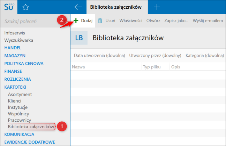Click the Biblioteka załączników page heading
The image size is (226, 146).
coord(128,38)
